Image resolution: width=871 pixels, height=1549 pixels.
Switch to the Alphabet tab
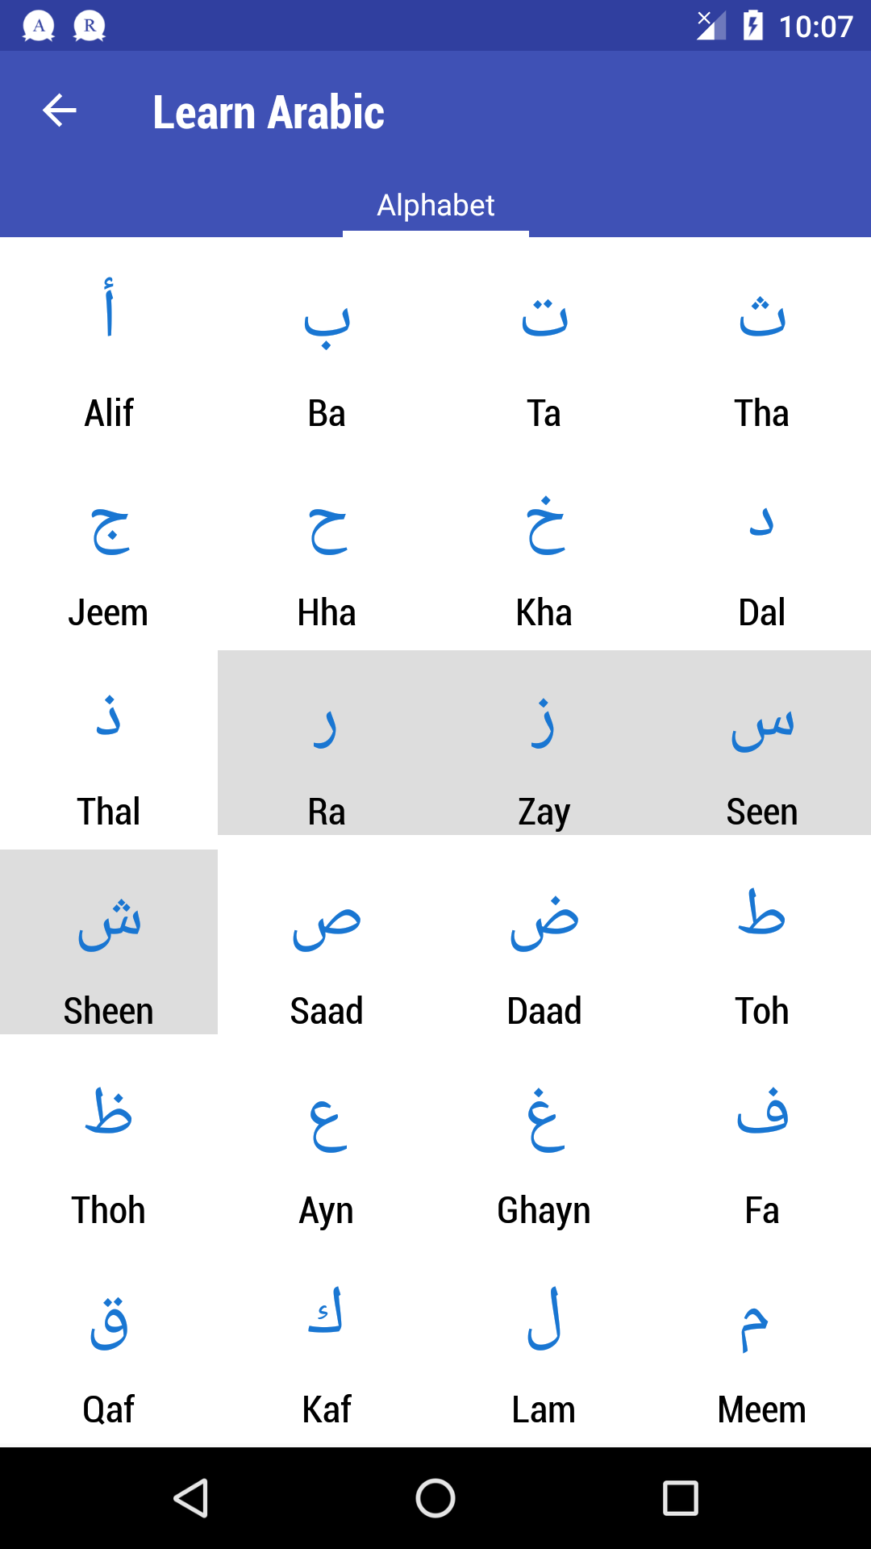click(x=435, y=206)
